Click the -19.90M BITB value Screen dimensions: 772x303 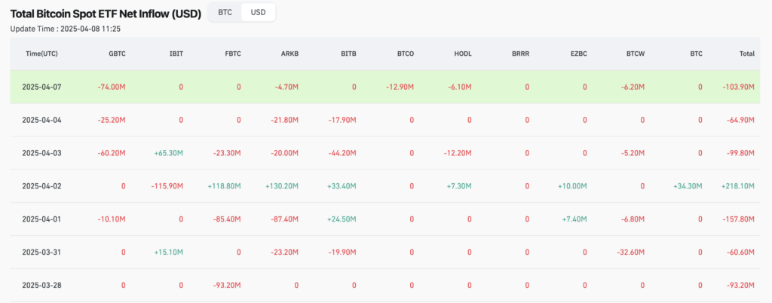point(342,252)
